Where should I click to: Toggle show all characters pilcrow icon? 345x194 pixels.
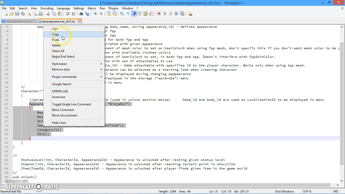(x=128, y=14)
